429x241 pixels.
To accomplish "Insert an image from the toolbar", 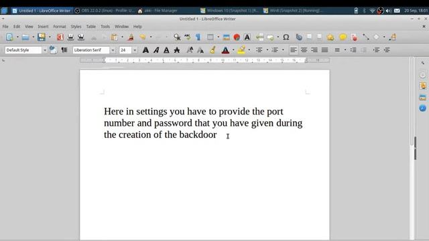I will (227, 37).
